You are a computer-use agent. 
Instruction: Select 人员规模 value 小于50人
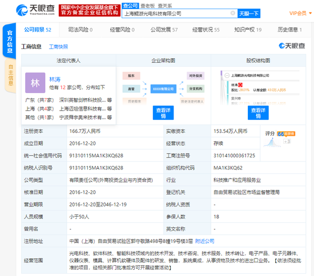[x=79, y=217]
